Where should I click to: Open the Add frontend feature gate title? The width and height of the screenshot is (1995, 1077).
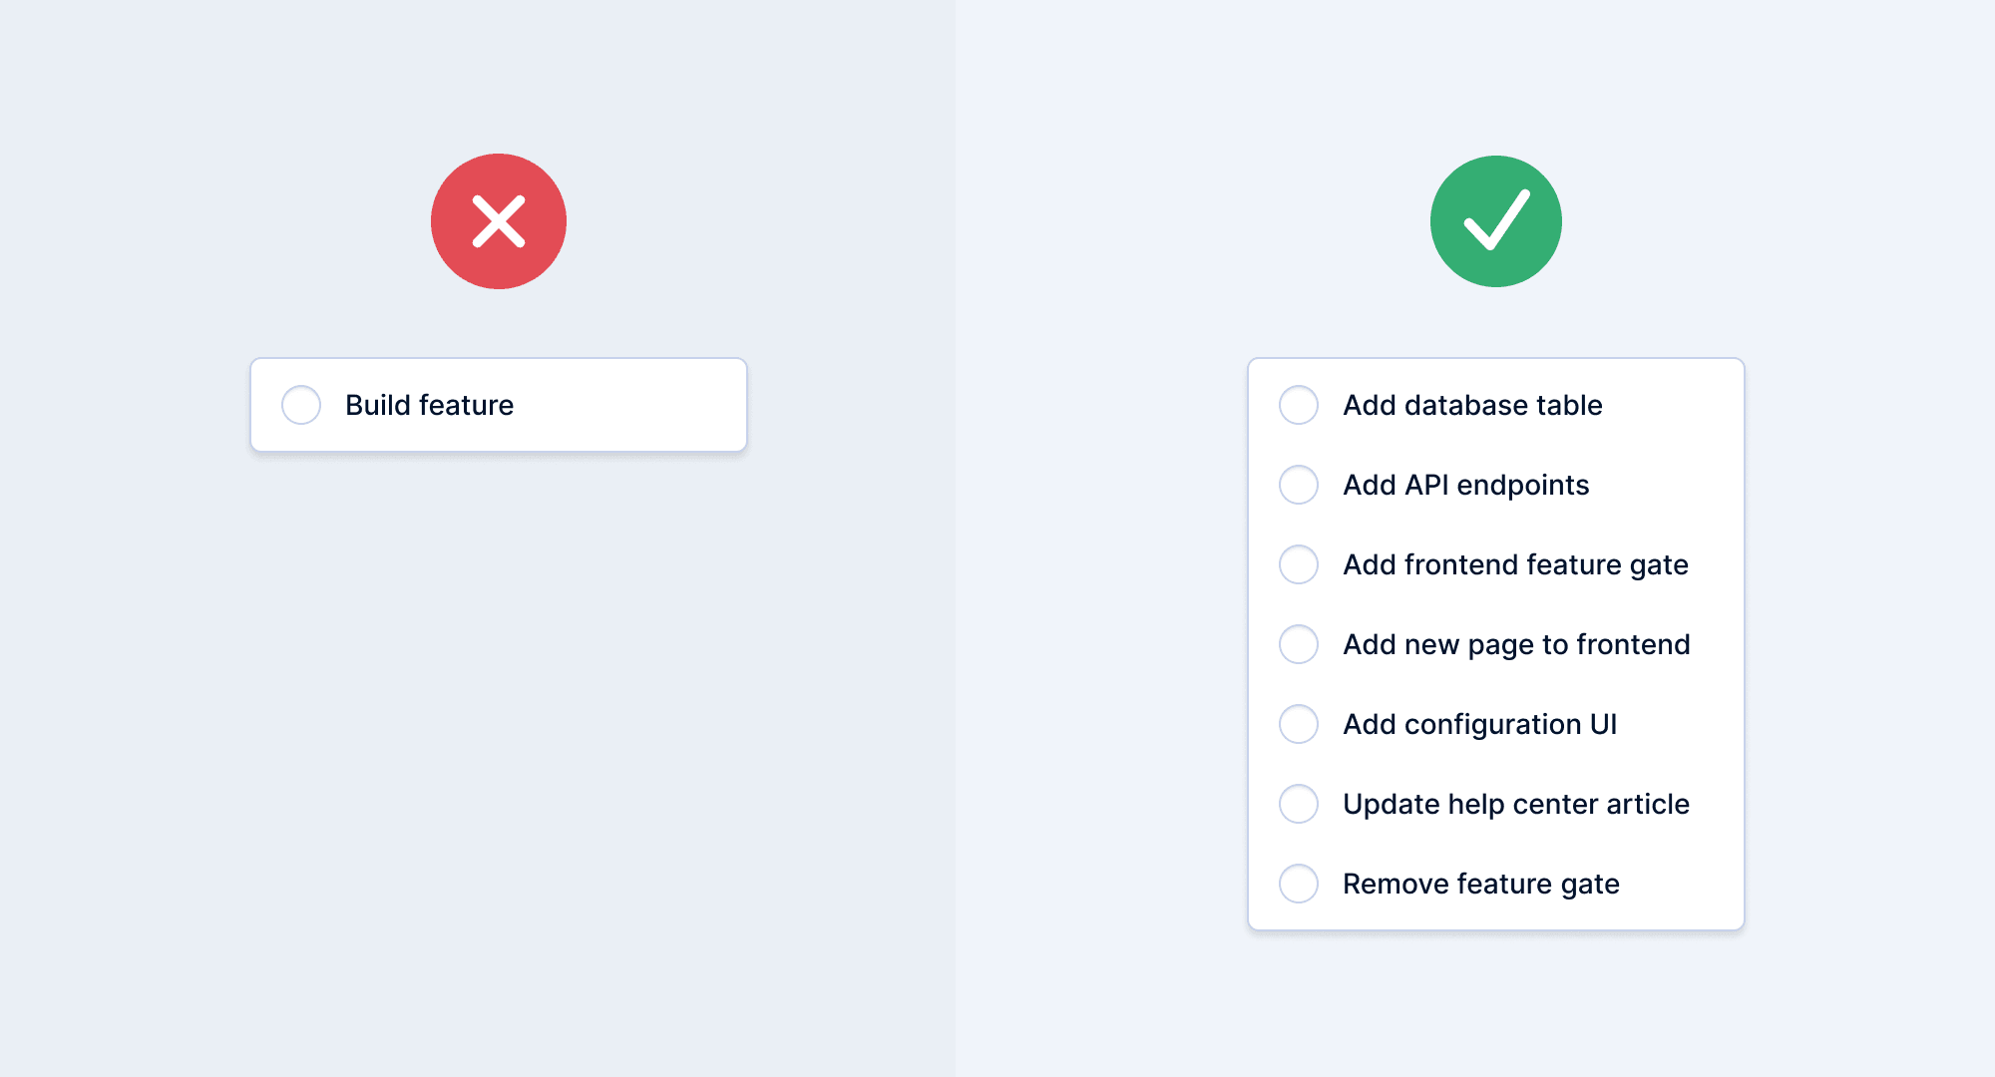coord(1515,564)
